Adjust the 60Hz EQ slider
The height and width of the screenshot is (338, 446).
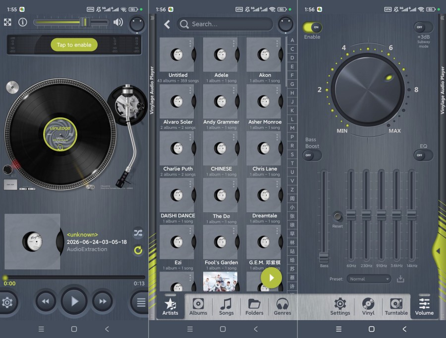(351, 216)
